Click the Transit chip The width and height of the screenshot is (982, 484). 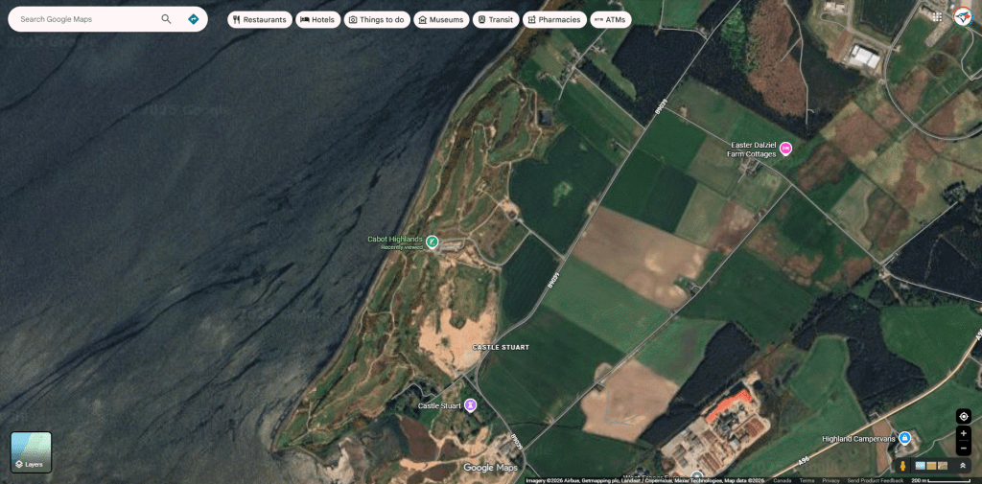[496, 19]
